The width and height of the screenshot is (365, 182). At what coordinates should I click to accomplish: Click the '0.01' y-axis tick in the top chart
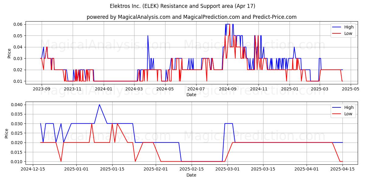[18, 81]
